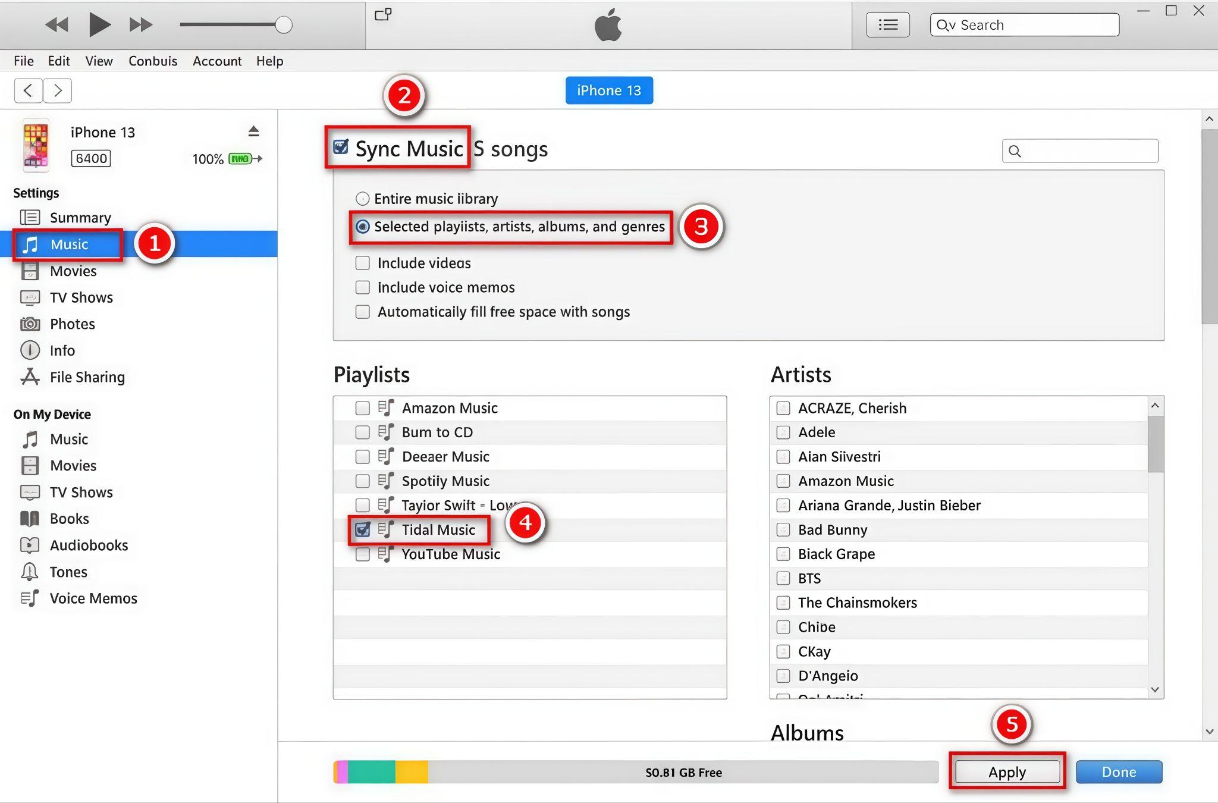Click the Apply button
1218x803 pixels.
pos(1007,772)
